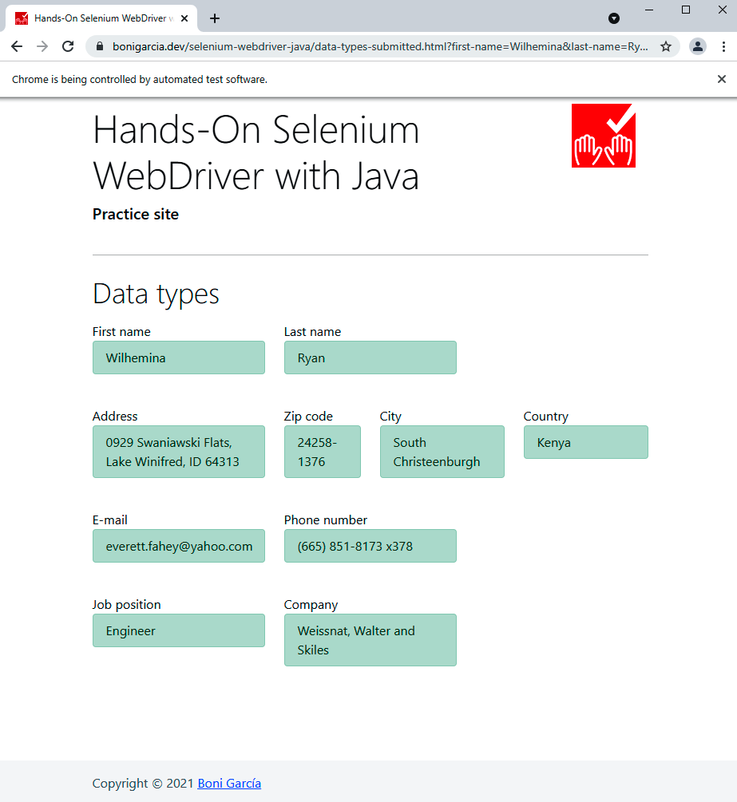Open a new tab with plus button
This screenshot has width=737, height=802.
coord(214,18)
